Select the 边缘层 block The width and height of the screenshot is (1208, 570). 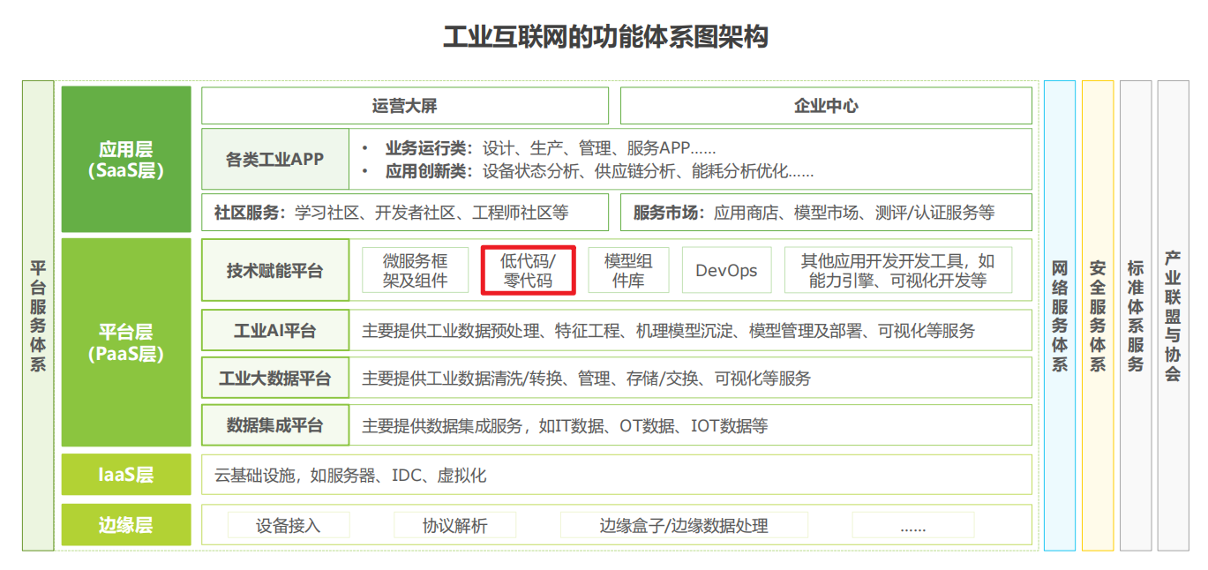126,525
